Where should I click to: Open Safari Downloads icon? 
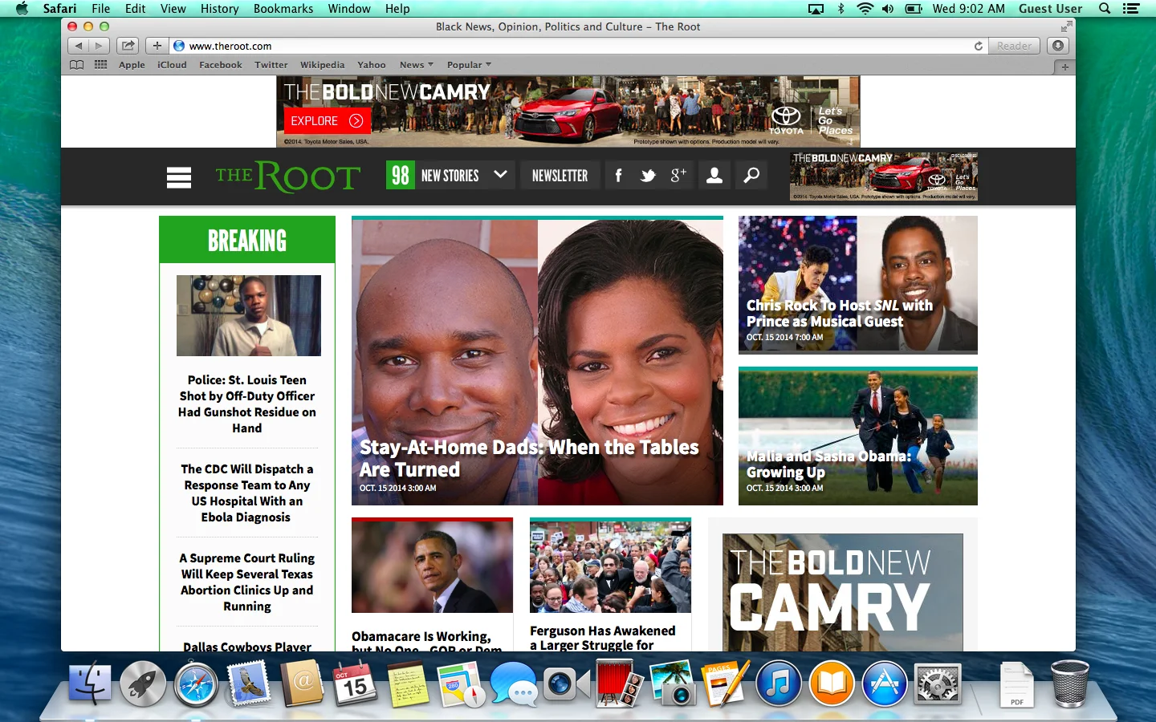(x=1058, y=46)
